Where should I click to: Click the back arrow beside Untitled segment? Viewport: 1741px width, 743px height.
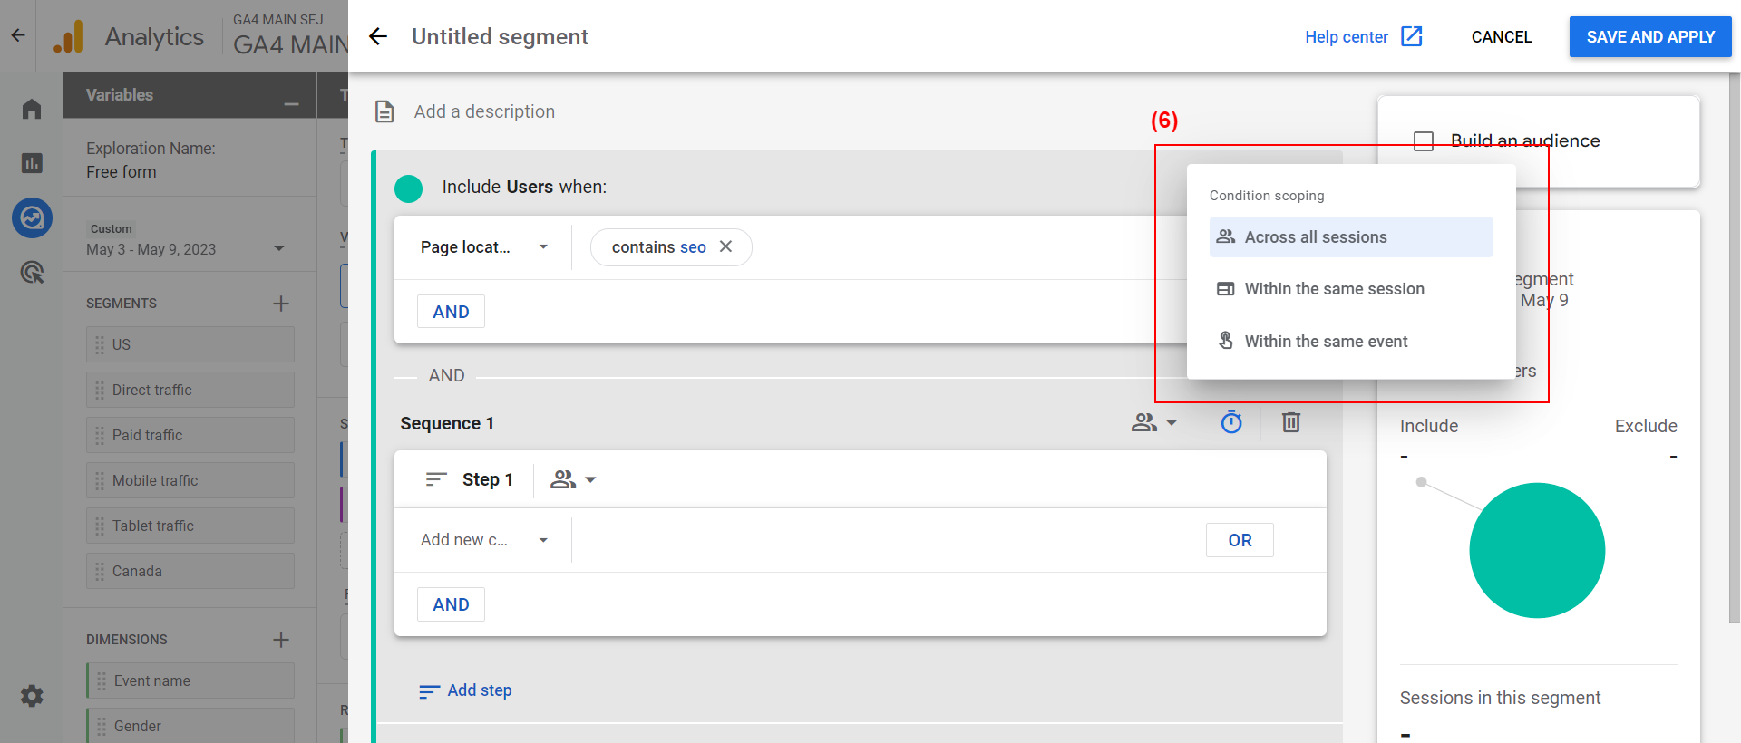[378, 36]
